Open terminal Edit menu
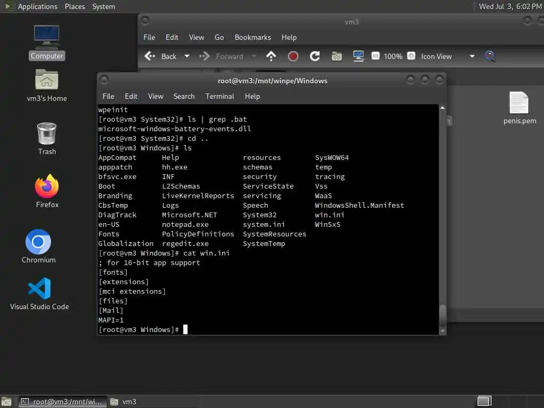This screenshot has height=408, width=544. (x=131, y=97)
